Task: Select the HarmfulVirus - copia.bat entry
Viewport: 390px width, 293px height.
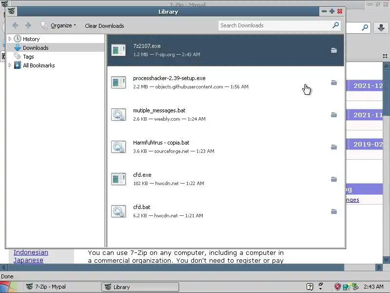Action: pos(226,147)
